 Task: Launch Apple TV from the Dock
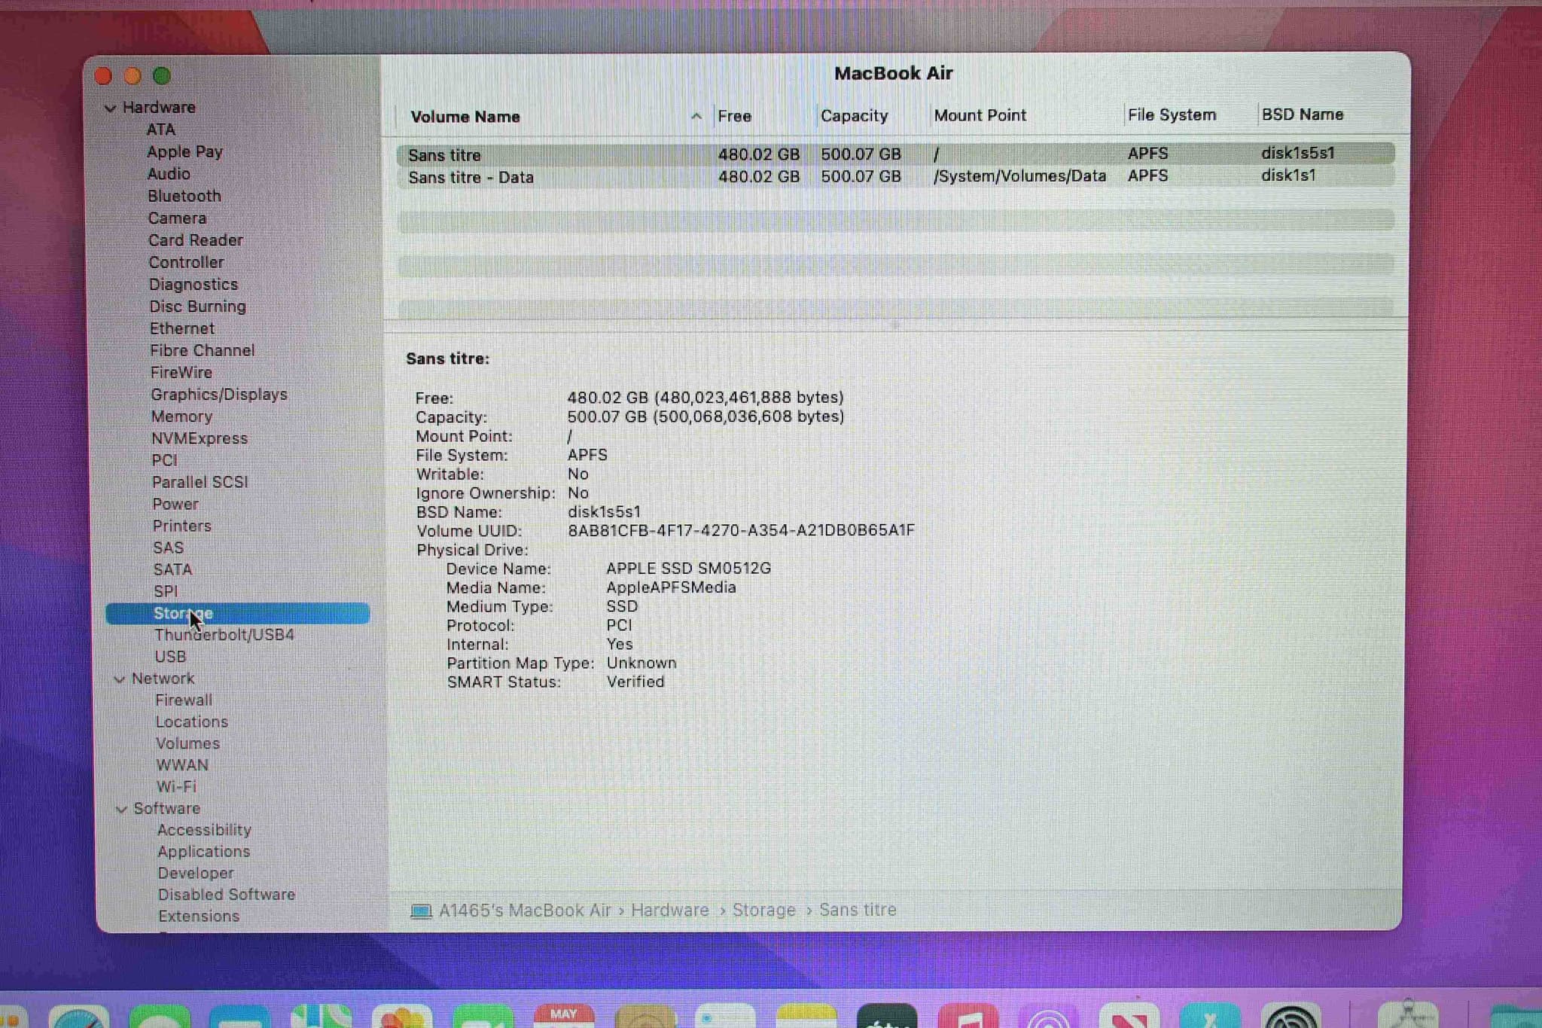(x=887, y=1017)
